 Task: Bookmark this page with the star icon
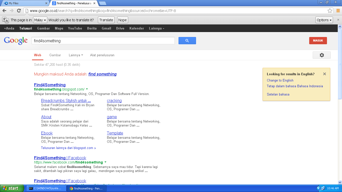(330, 11)
